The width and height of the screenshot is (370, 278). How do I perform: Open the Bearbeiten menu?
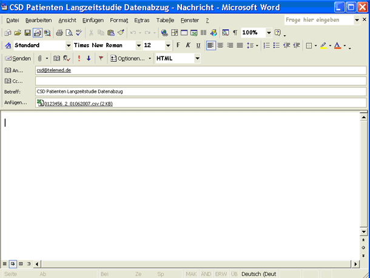38,20
